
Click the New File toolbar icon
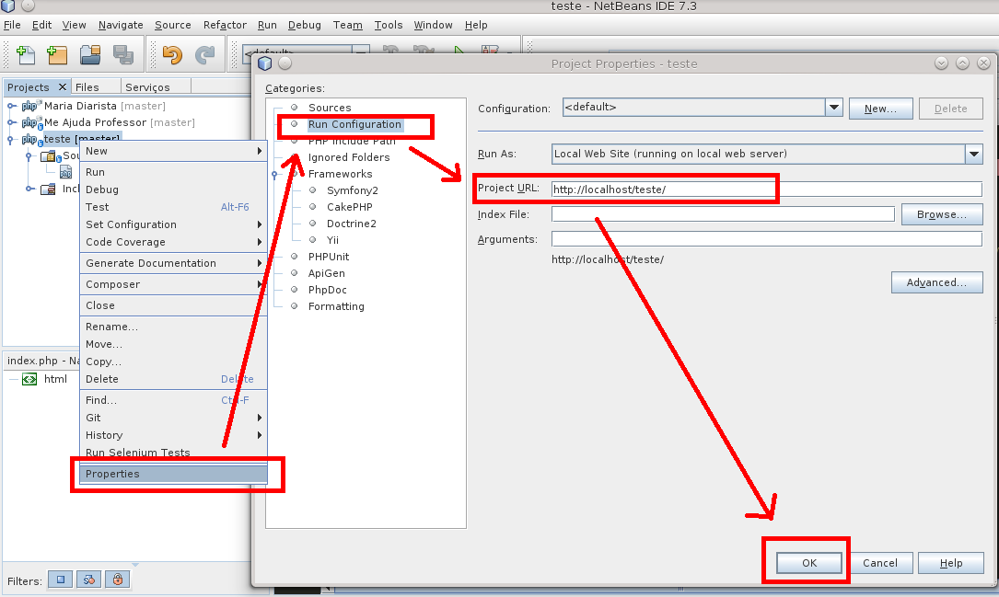pos(26,55)
